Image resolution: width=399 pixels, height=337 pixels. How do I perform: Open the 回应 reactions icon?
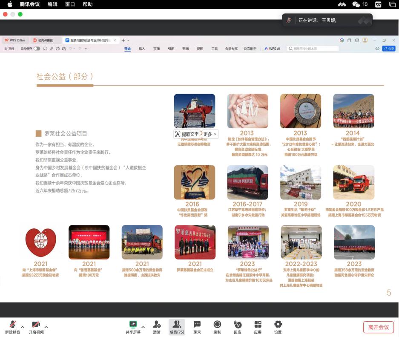coord(238,324)
